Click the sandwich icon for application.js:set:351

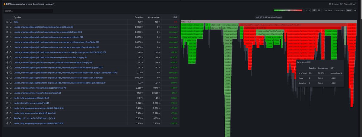point(7,78)
